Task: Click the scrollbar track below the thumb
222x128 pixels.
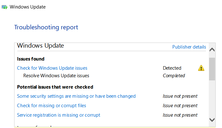Action: coord(212,98)
